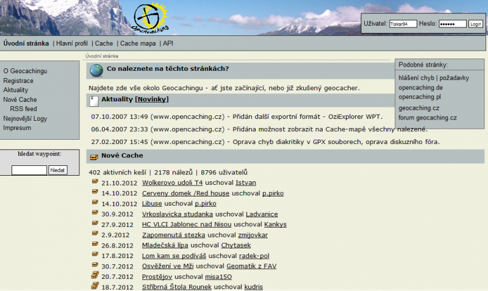Click the Geocaching logo in header
Screen dimensions: 488x291
coord(150,17)
